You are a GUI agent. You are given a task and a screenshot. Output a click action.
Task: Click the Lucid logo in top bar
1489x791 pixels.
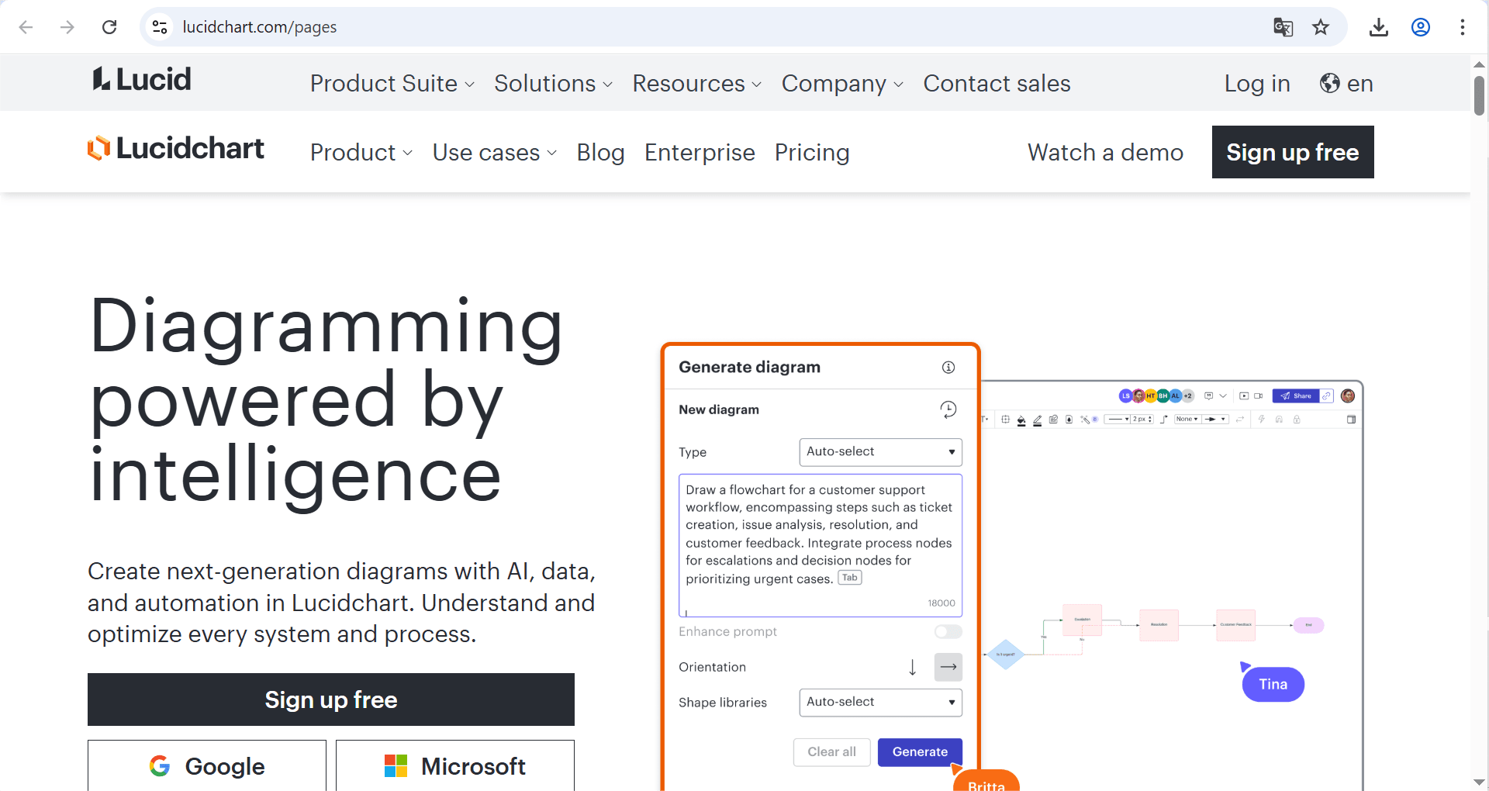(142, 80)
